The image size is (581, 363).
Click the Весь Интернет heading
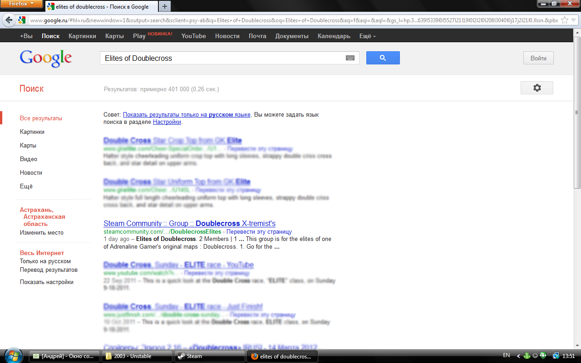tap(42, 253)
